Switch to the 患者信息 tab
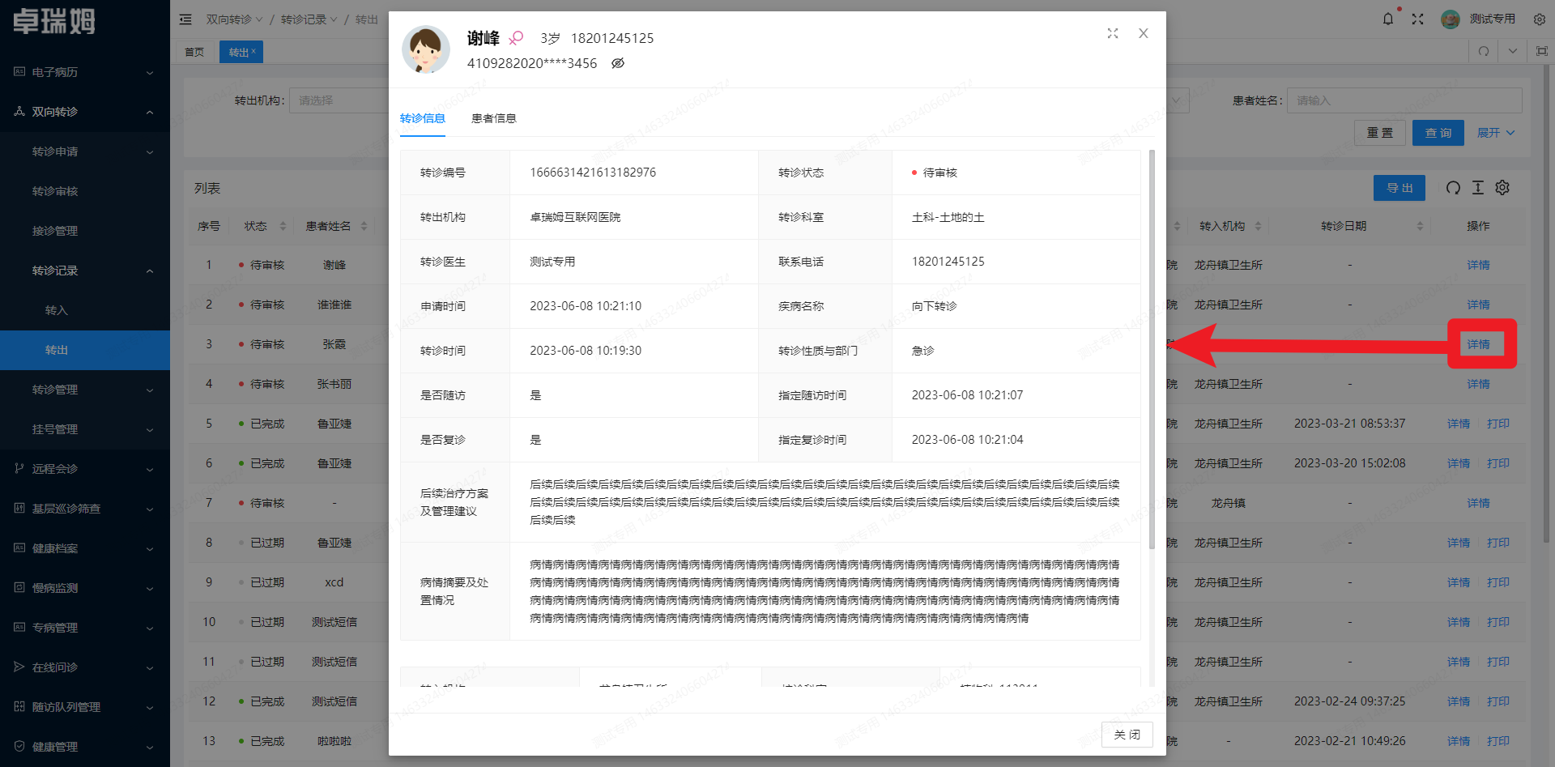Image resolution: width=1555 pixels, height=767 pixels. [494, 118]
